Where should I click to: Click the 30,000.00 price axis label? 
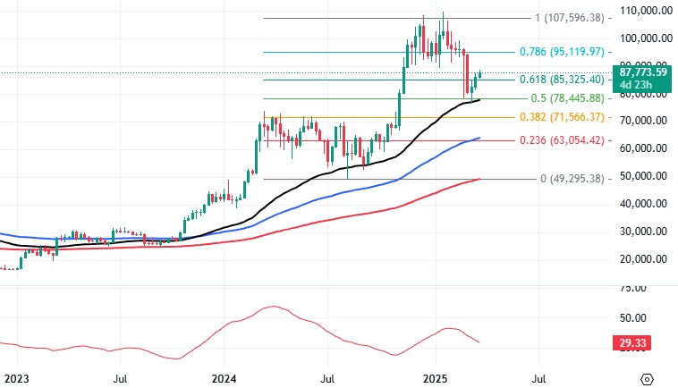click(643, 232)
